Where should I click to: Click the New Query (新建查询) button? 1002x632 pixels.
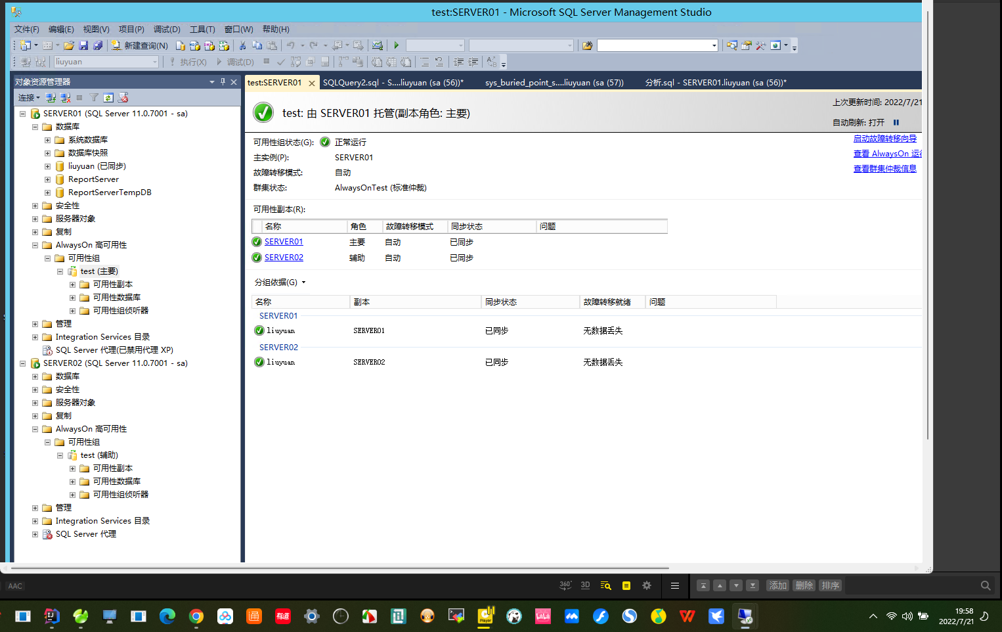[139, 45]
